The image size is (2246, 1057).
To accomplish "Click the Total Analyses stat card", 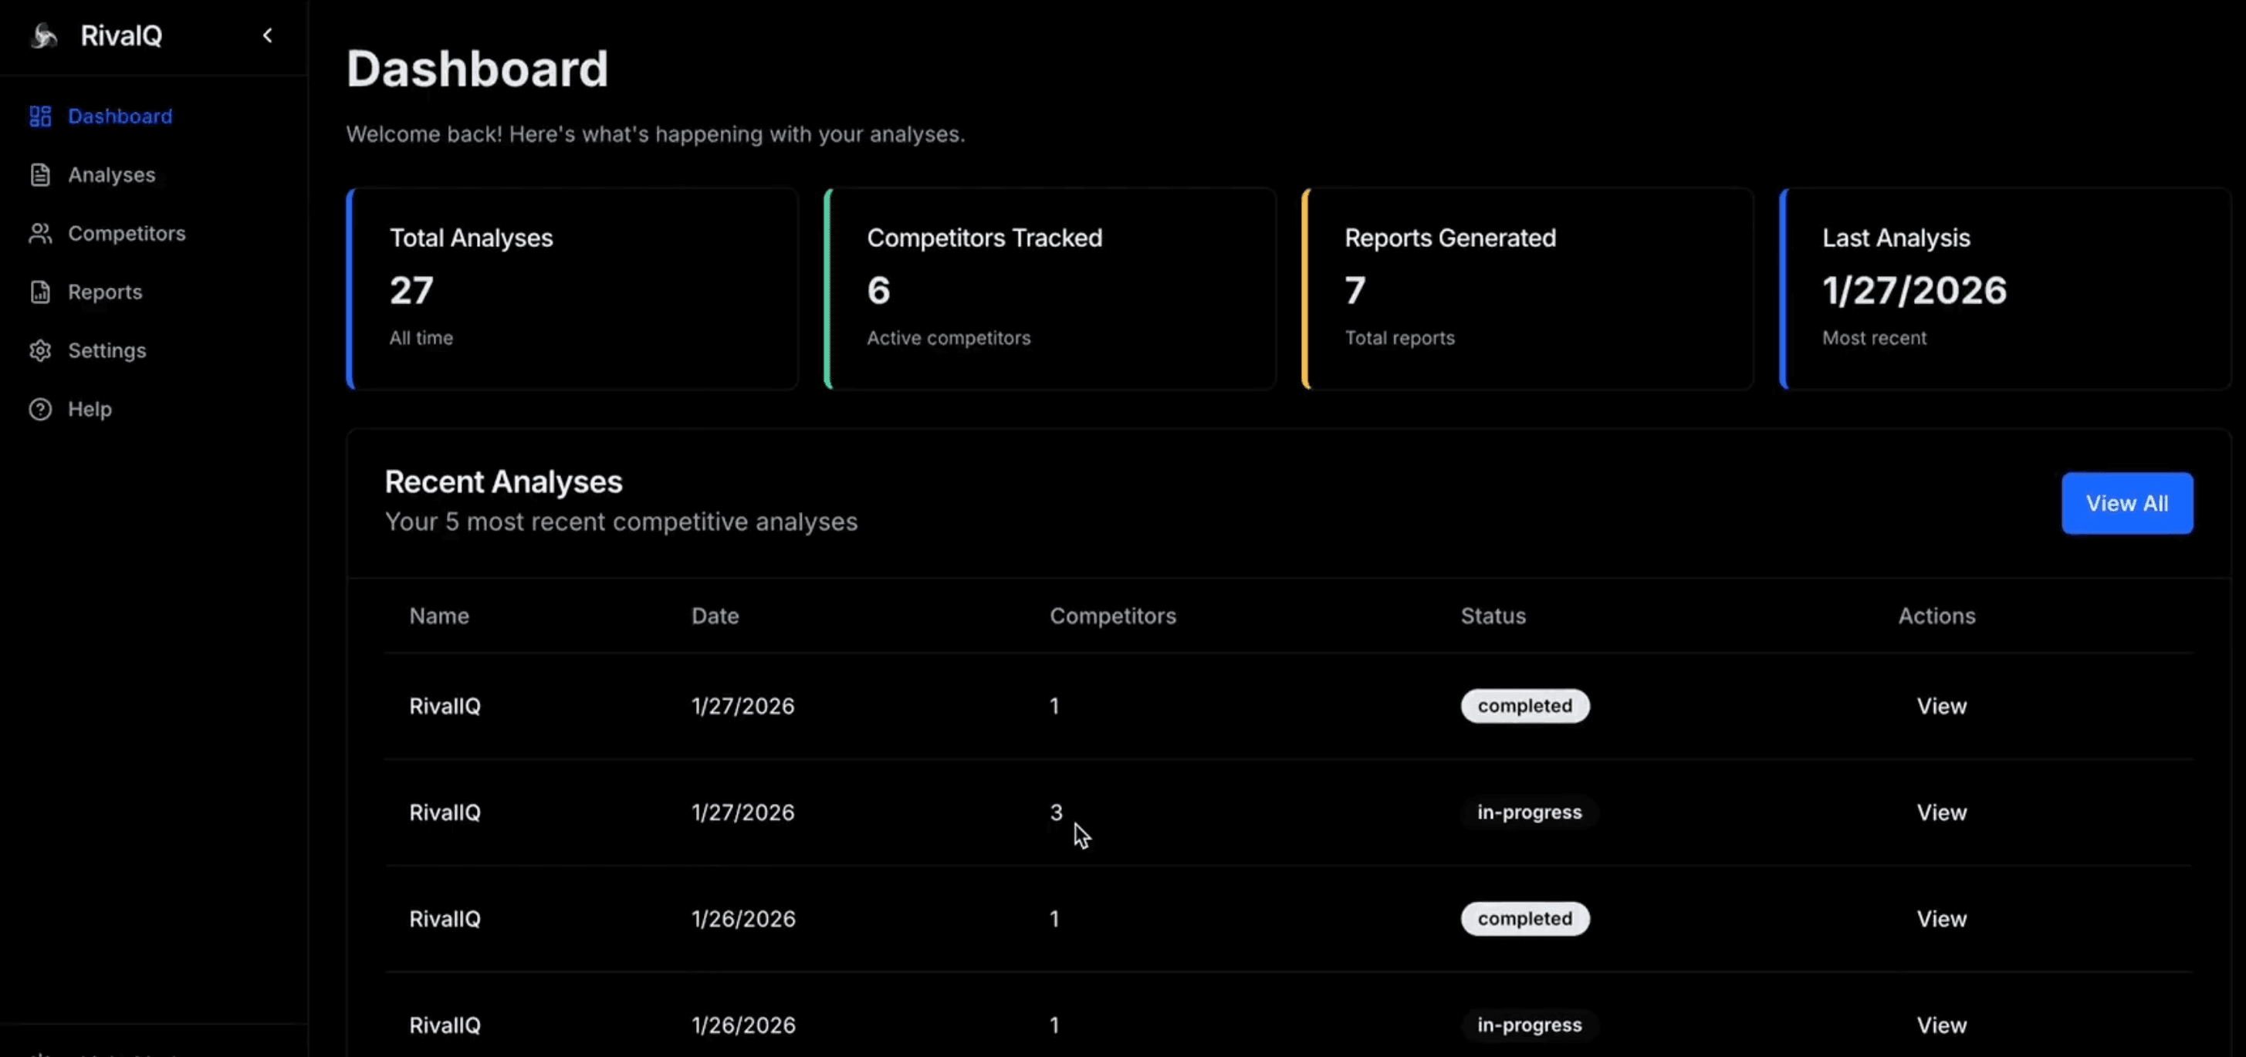I will 571,289.
